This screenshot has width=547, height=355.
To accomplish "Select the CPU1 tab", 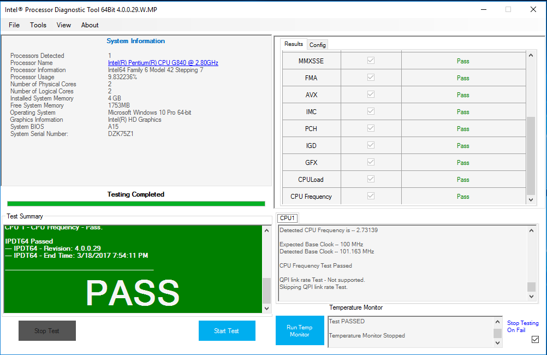I will [287, 218].
